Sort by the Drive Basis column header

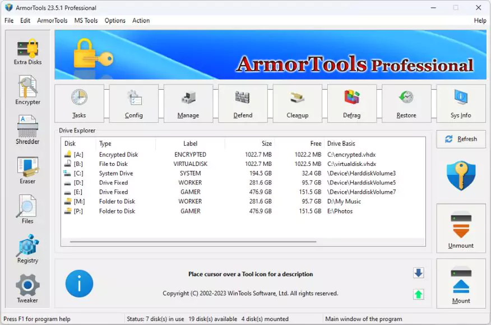point(374,143)
